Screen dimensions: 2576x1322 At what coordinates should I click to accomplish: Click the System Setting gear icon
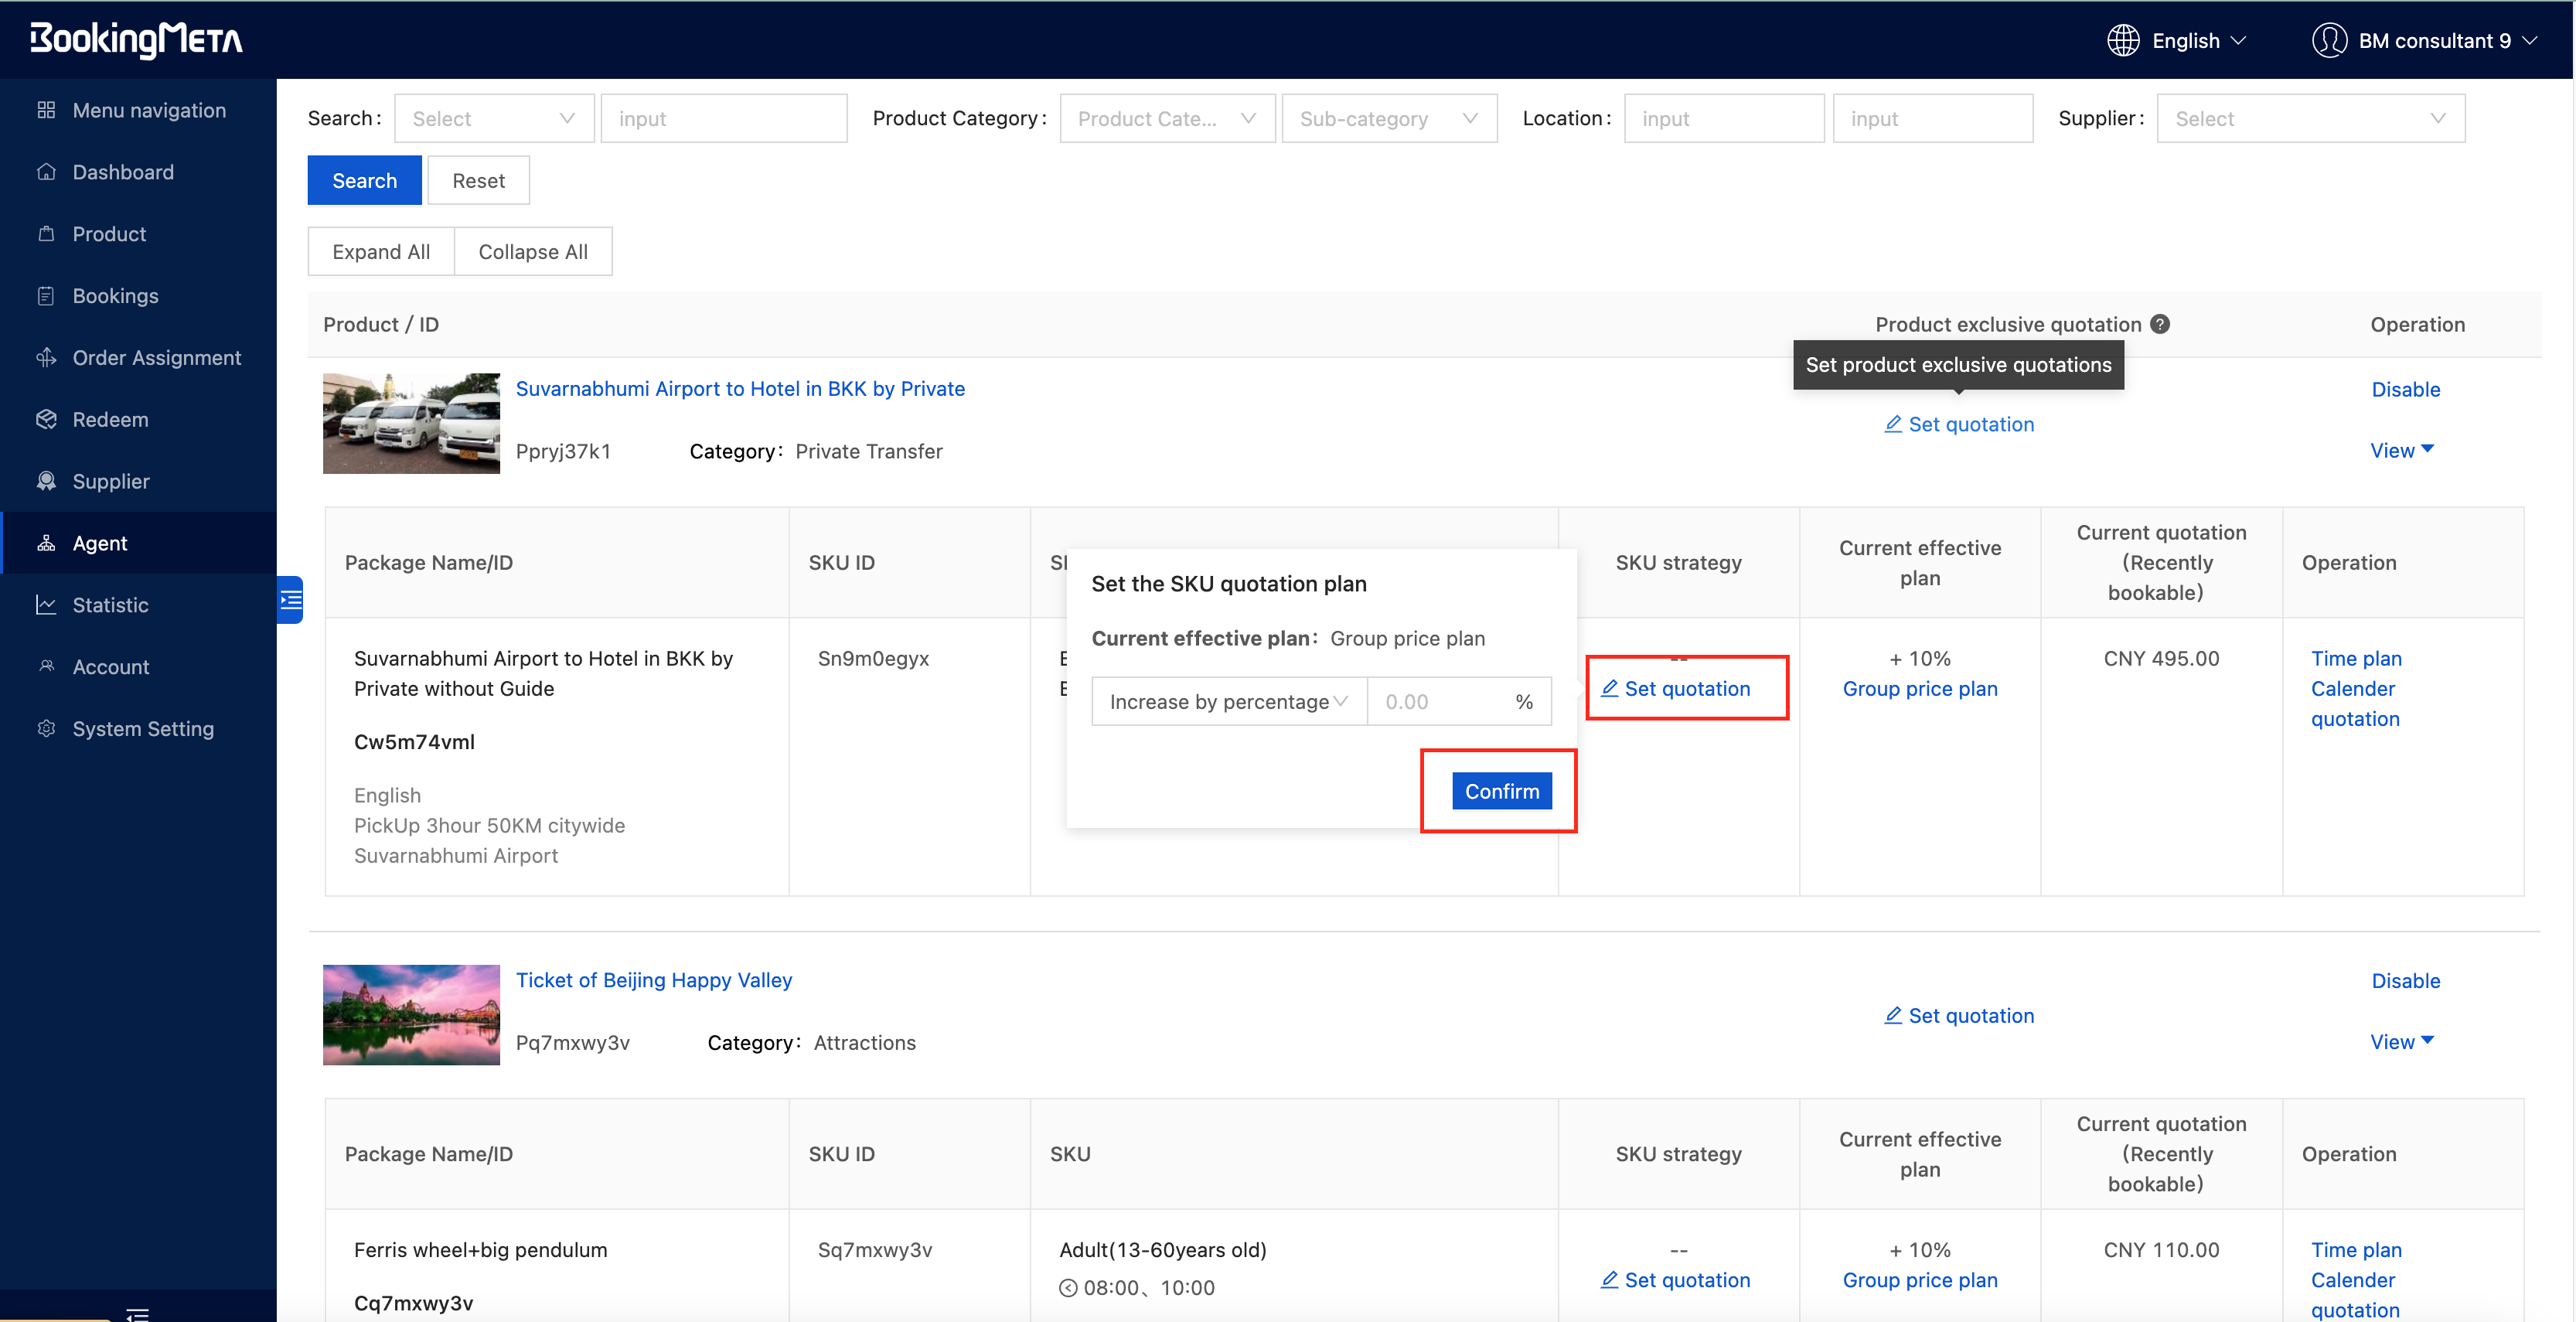[x=46, y=729]
